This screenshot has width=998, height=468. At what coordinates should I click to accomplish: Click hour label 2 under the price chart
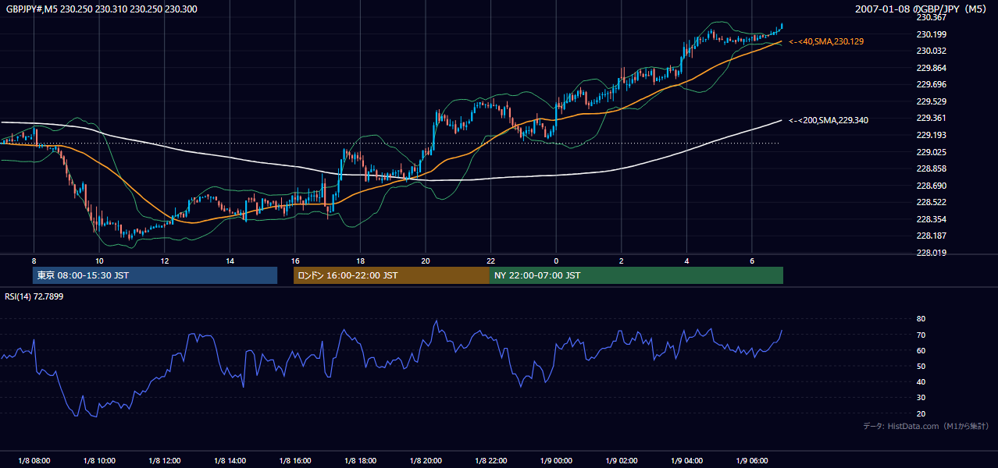pyautogui.click(x=621, y=261)
